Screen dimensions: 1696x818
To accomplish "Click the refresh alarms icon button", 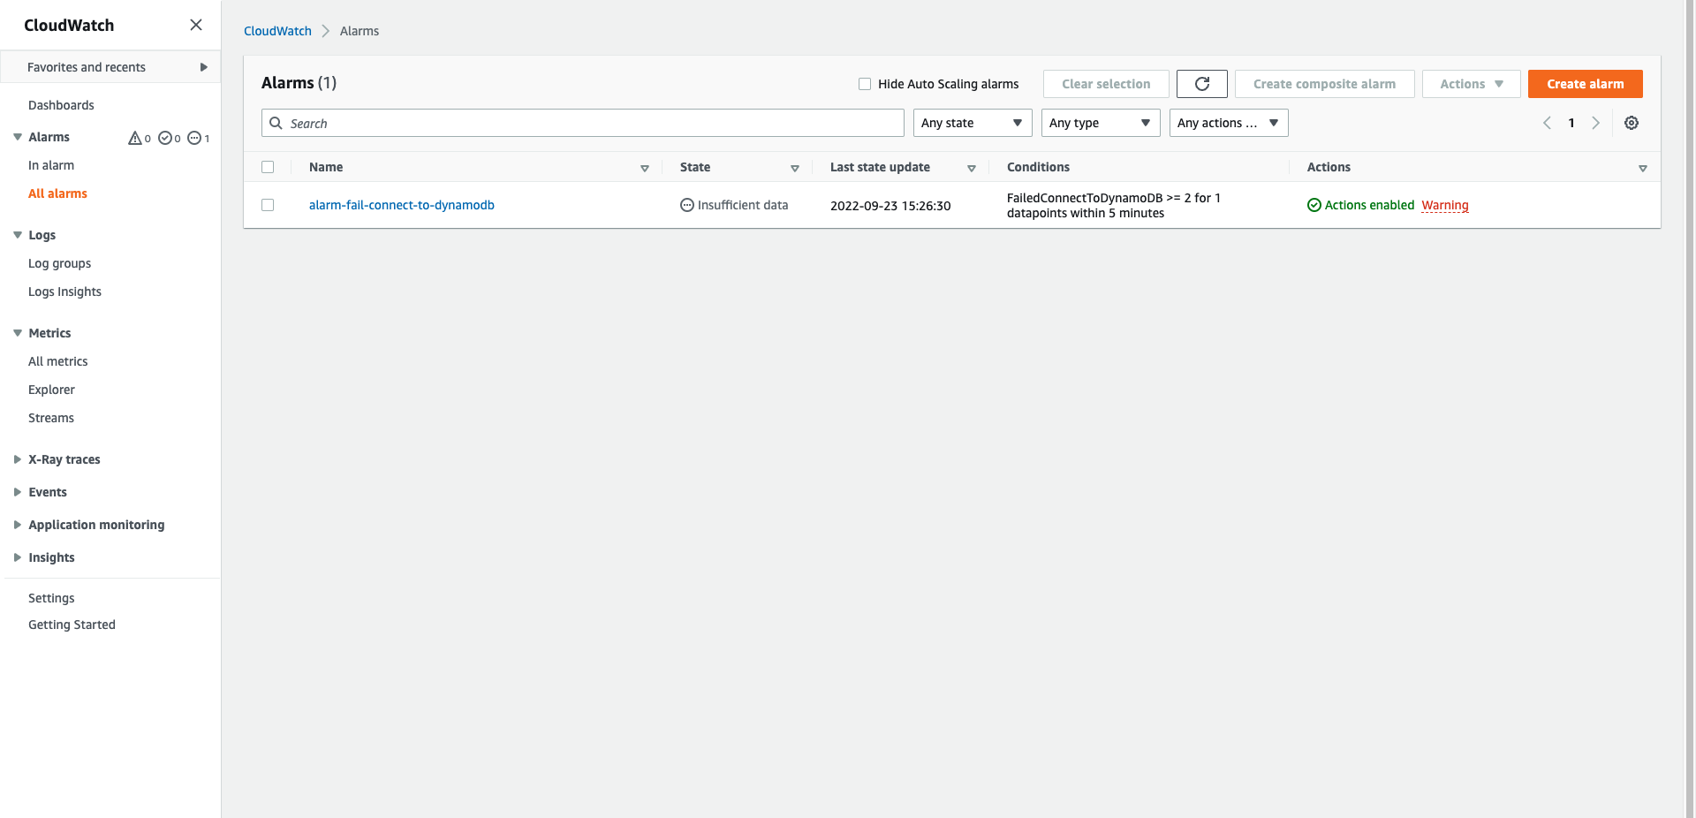I will [x=1202, y=84].
